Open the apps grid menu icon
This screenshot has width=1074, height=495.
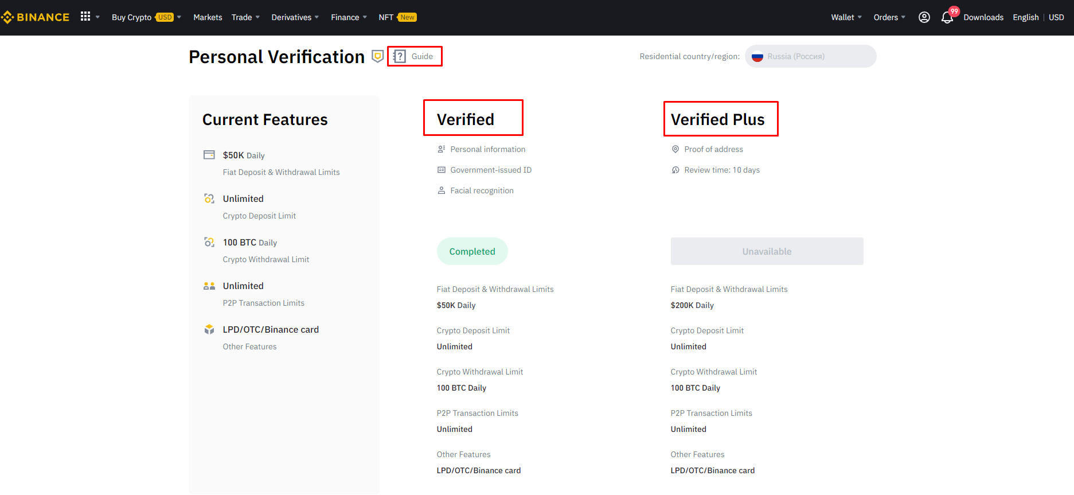tap(85, 17)
